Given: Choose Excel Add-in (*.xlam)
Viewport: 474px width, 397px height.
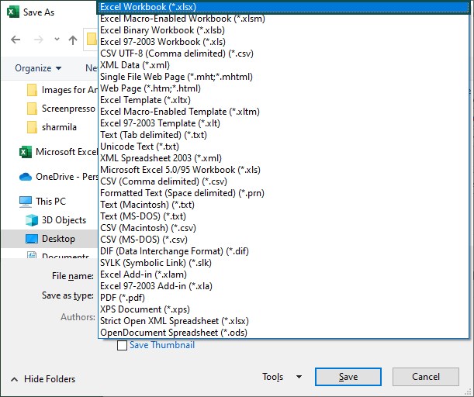Looking at the screenshot, I should [x=283, y=274].
